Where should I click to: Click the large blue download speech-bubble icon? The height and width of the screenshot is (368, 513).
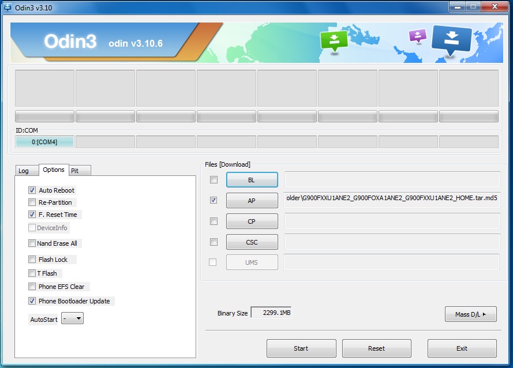[x=451, y=40]
